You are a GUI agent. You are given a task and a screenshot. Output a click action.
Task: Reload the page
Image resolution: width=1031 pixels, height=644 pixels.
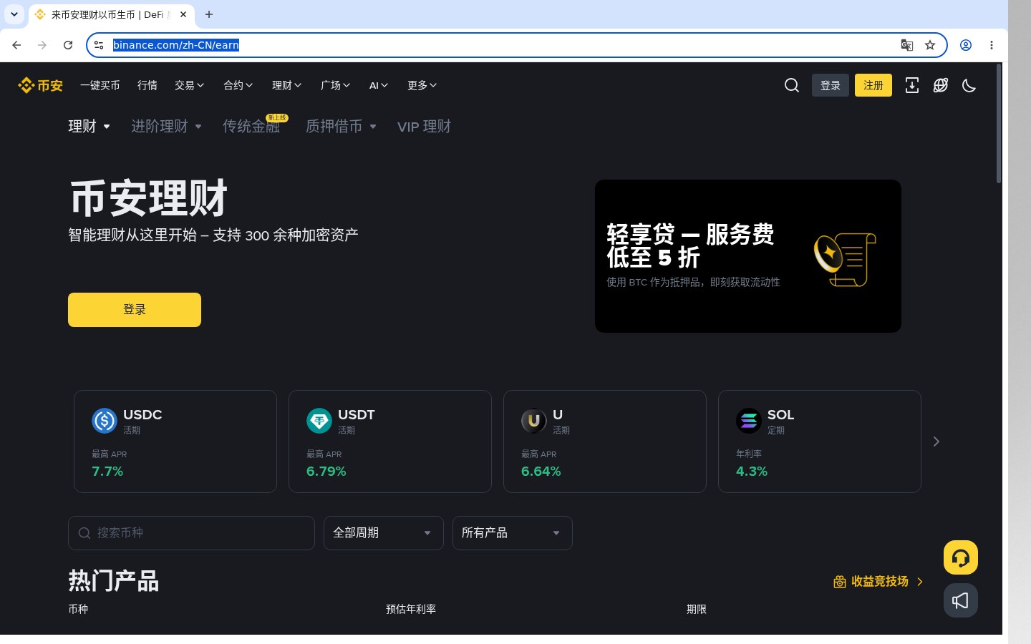pyautogui.click(x=68, y=45)
